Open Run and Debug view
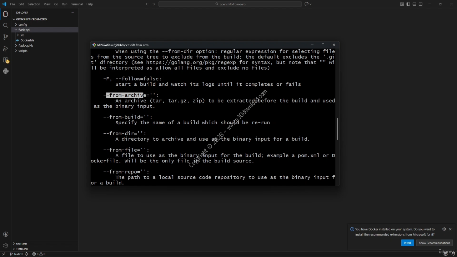Screen dimensions: 457x257 tap(5, 48)
